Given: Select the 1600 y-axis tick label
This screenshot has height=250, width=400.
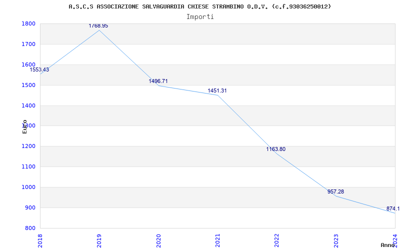Looking at the screenshot, I should [28, 64].
